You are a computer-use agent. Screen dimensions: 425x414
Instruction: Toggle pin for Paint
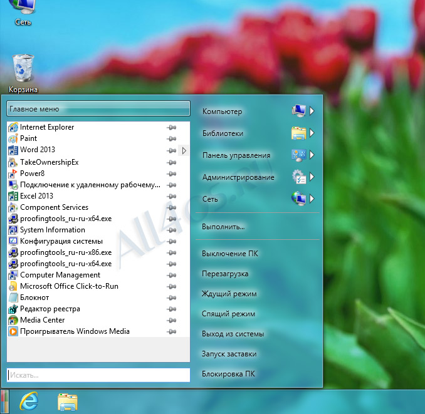171,138
